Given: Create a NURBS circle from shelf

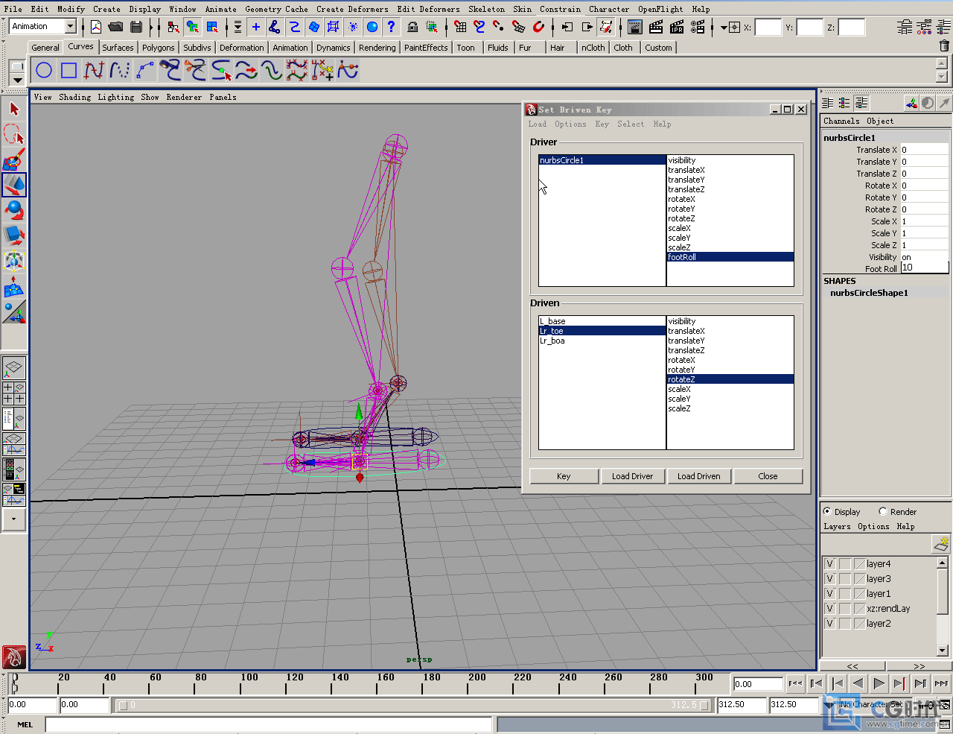Looking at the screenshot, I should coord(44,71).
